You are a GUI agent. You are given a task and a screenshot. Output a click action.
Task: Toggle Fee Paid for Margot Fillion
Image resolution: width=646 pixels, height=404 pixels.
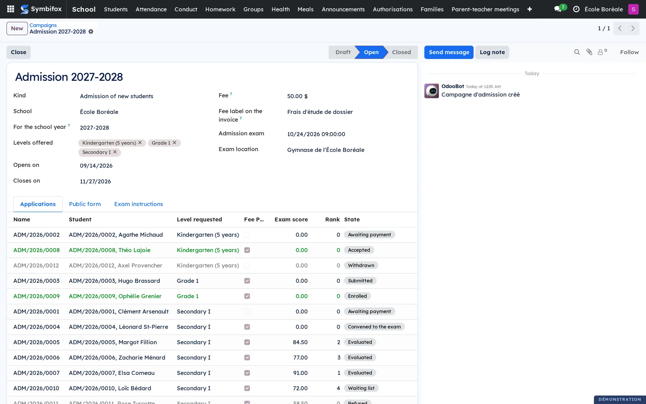247,342
